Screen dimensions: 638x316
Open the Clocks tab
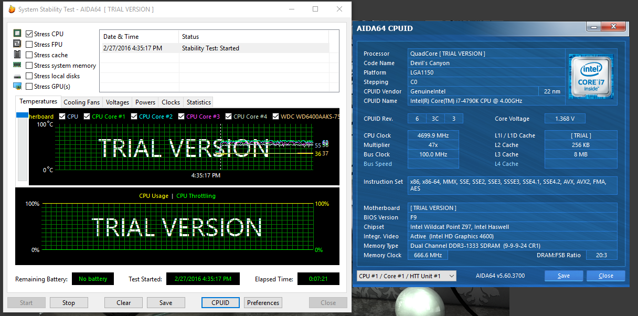(171, 102)
